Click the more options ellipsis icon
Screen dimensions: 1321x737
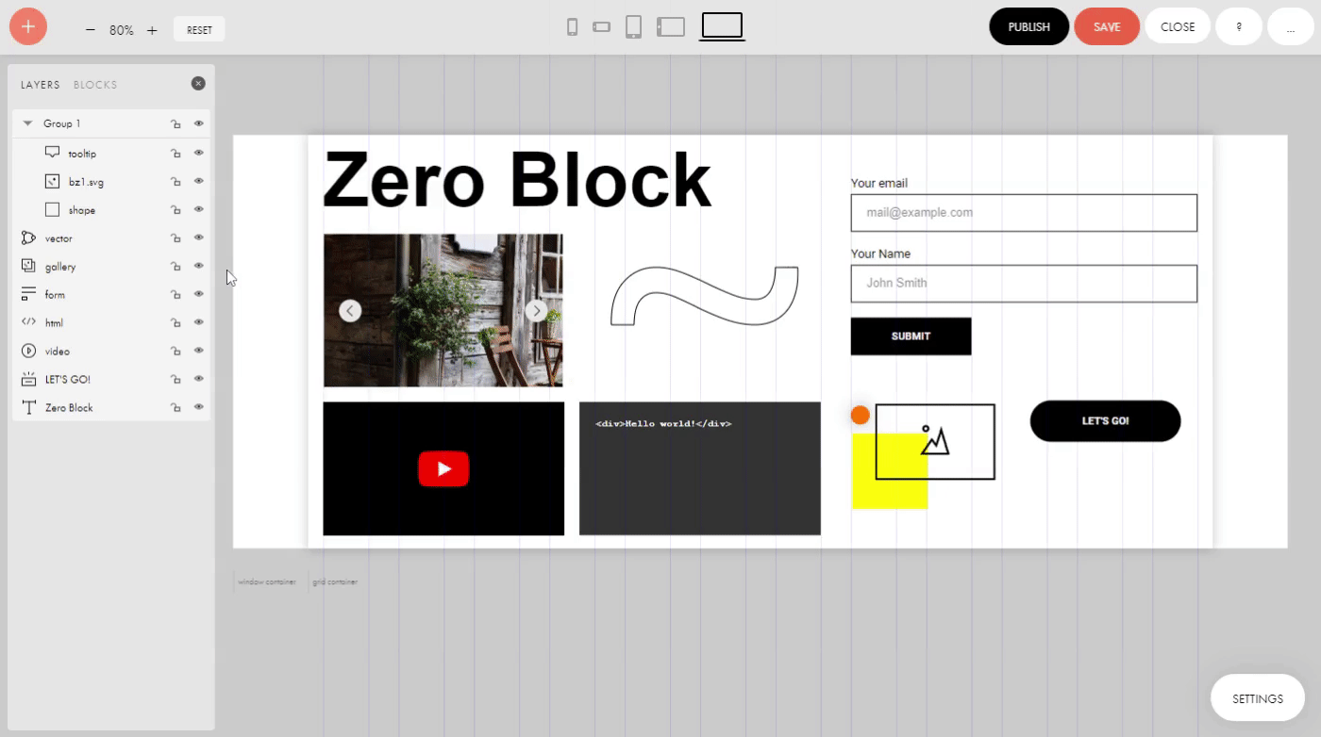pos(1290,26)
